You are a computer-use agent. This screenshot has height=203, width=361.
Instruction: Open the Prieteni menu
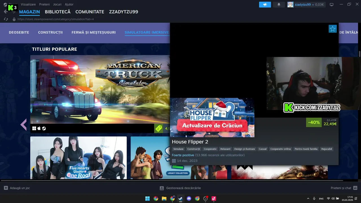tap(44, 5)
